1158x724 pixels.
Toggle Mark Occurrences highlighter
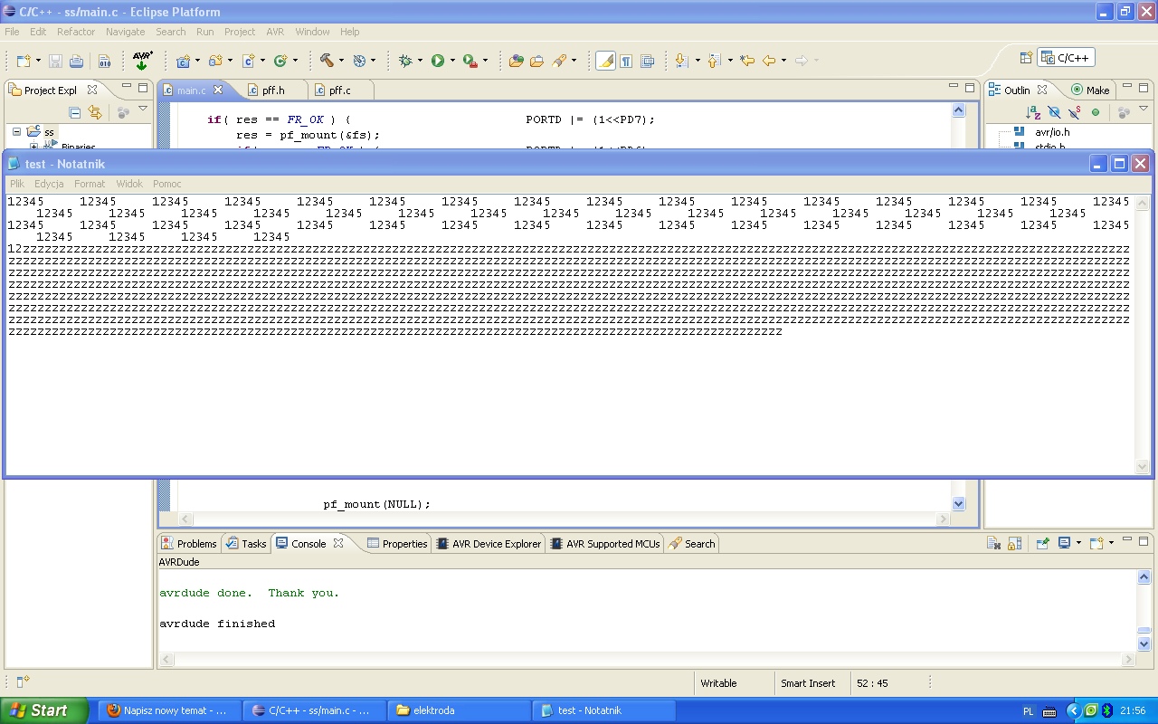tap(605, 61)
